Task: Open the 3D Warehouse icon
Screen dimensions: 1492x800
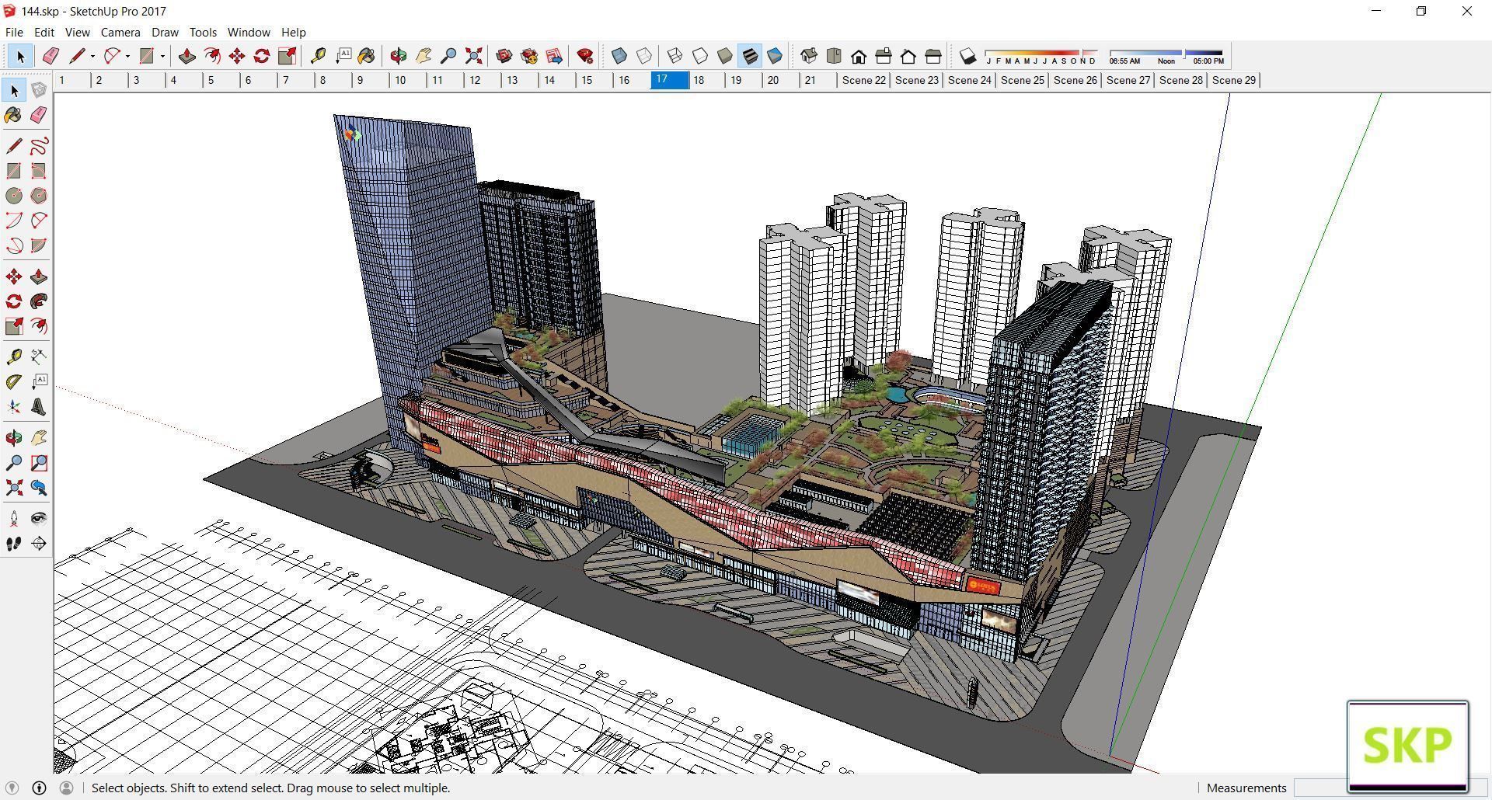Action: 504,56
